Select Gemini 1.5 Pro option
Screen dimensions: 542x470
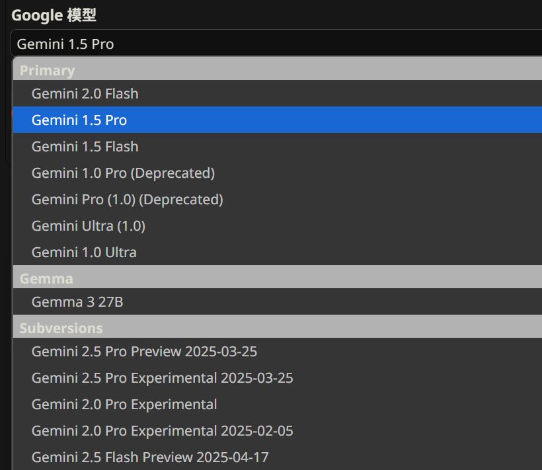click(79, 120)
